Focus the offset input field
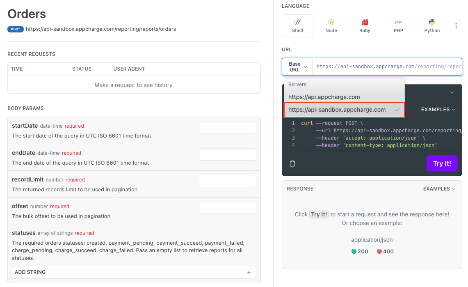Image resolution: width=468 pixels, height=287 pixels. (x=227, y=208)
